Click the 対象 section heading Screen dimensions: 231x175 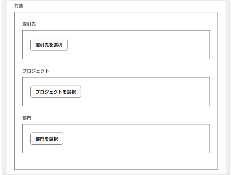pos(19,6)
